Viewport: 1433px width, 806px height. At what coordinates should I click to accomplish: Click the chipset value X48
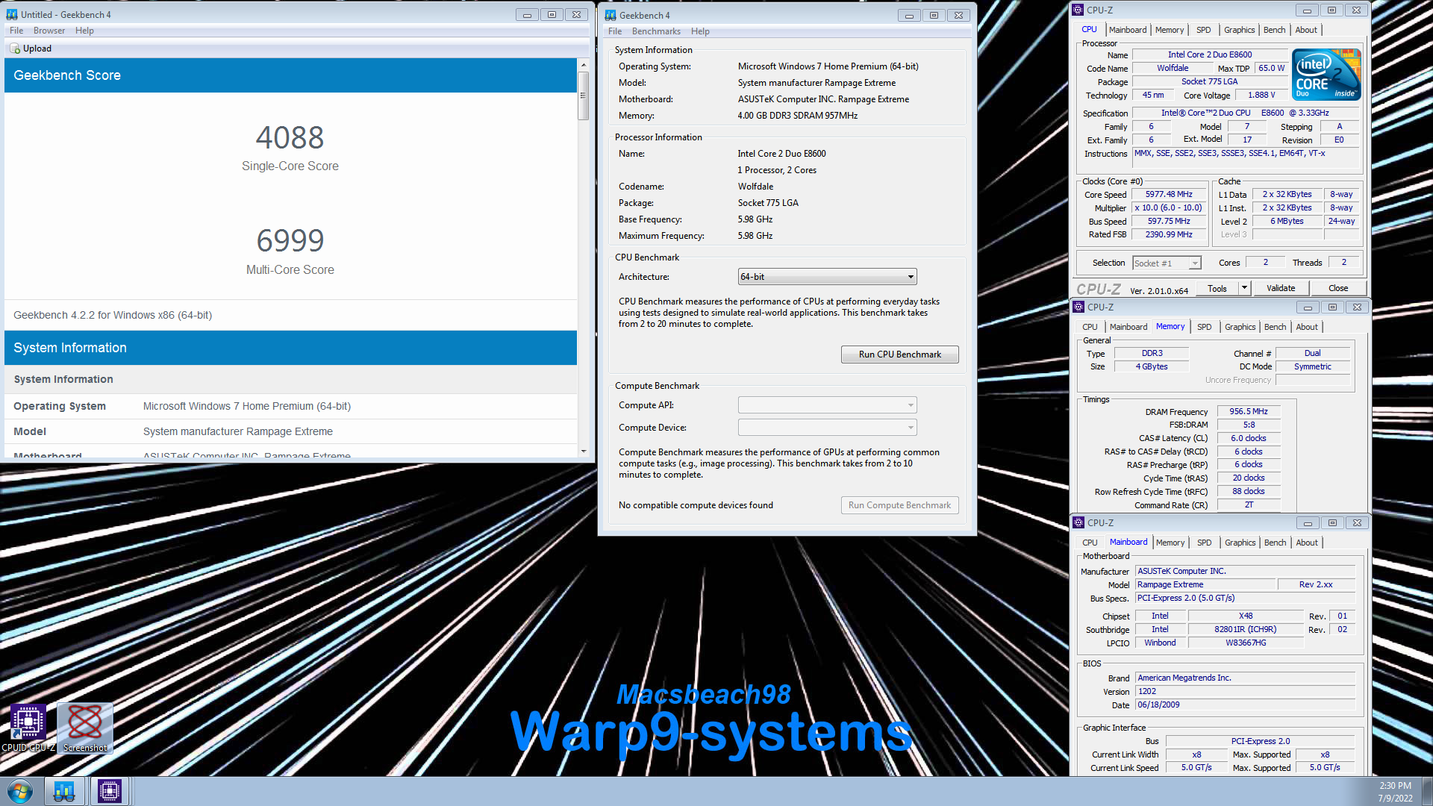click(1246, 616)
